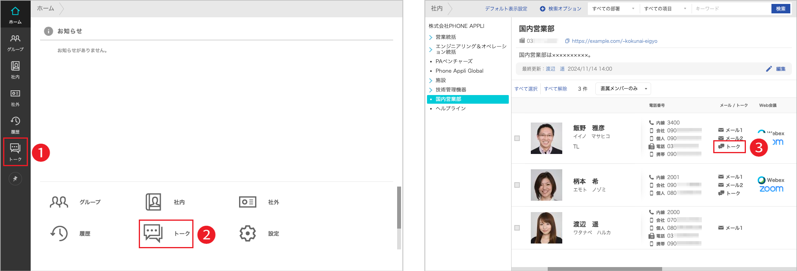Expand 技術管理機器 tree node
Image resolution: width=797 pixels, height=271 pixels.
[x=431, y=90]
